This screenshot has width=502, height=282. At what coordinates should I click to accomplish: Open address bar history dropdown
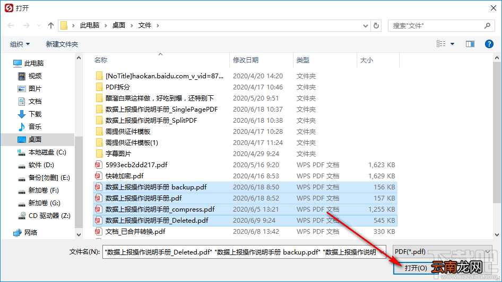tap(365, 25)
